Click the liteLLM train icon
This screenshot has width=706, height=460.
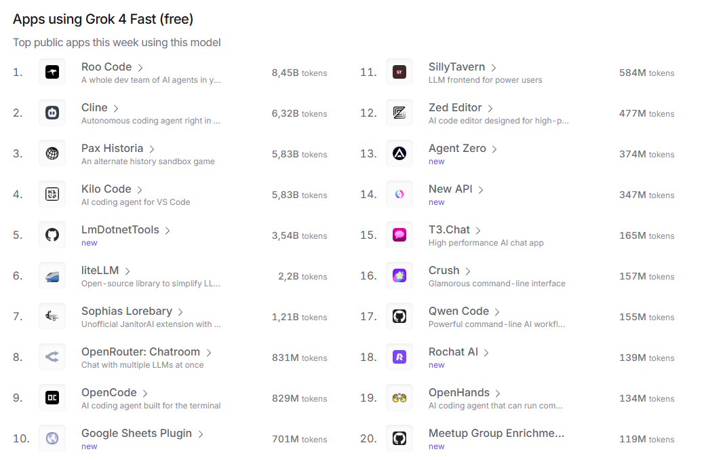coord(52,275)
